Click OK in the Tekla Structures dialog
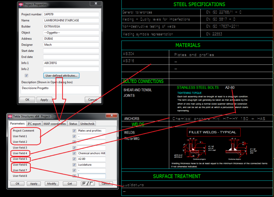This screenshot has height=197, width=274. [x=17, y=183]
